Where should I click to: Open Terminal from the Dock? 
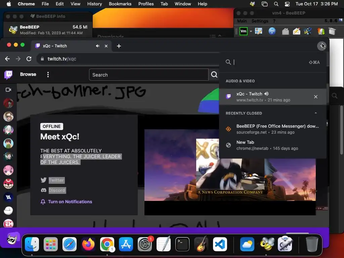pos(182,244)
